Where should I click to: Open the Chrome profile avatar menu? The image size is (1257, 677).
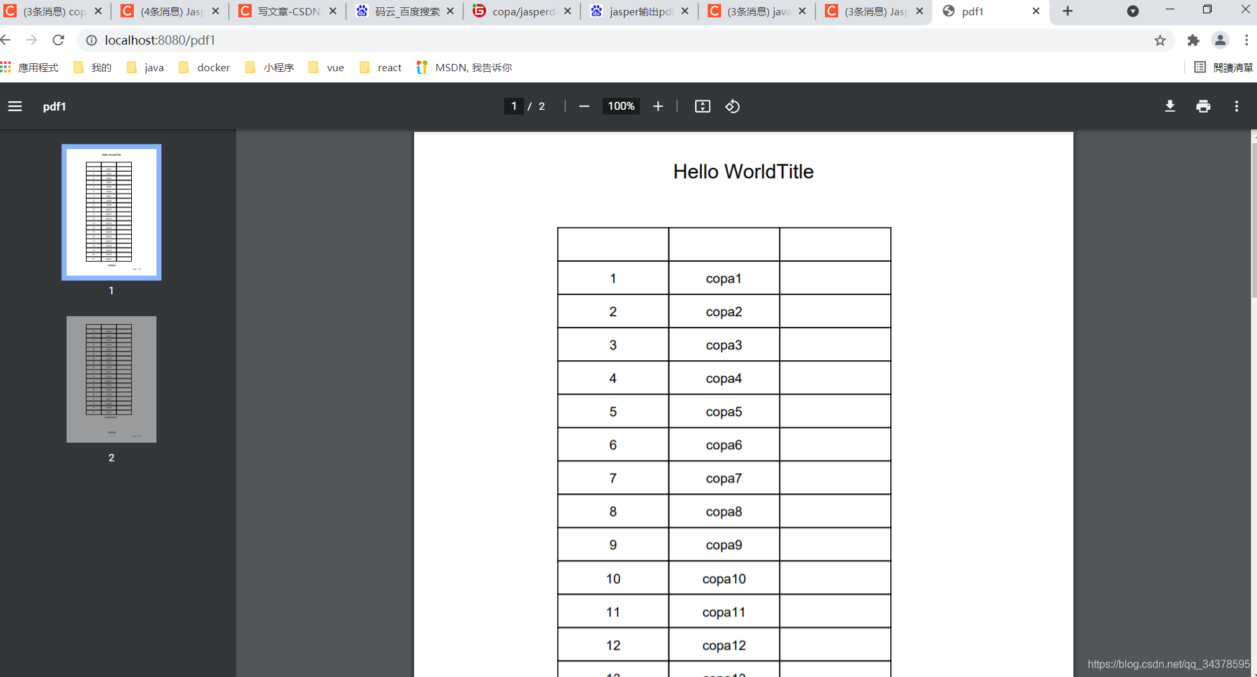[x=1221, y=40]
